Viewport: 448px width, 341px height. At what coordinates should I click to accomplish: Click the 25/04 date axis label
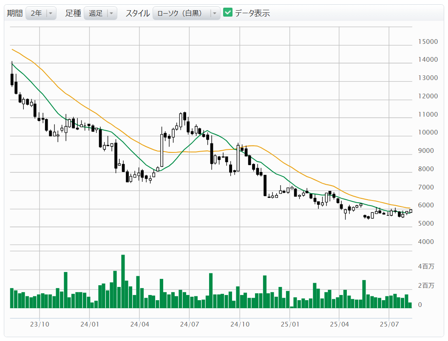(339, 324)
